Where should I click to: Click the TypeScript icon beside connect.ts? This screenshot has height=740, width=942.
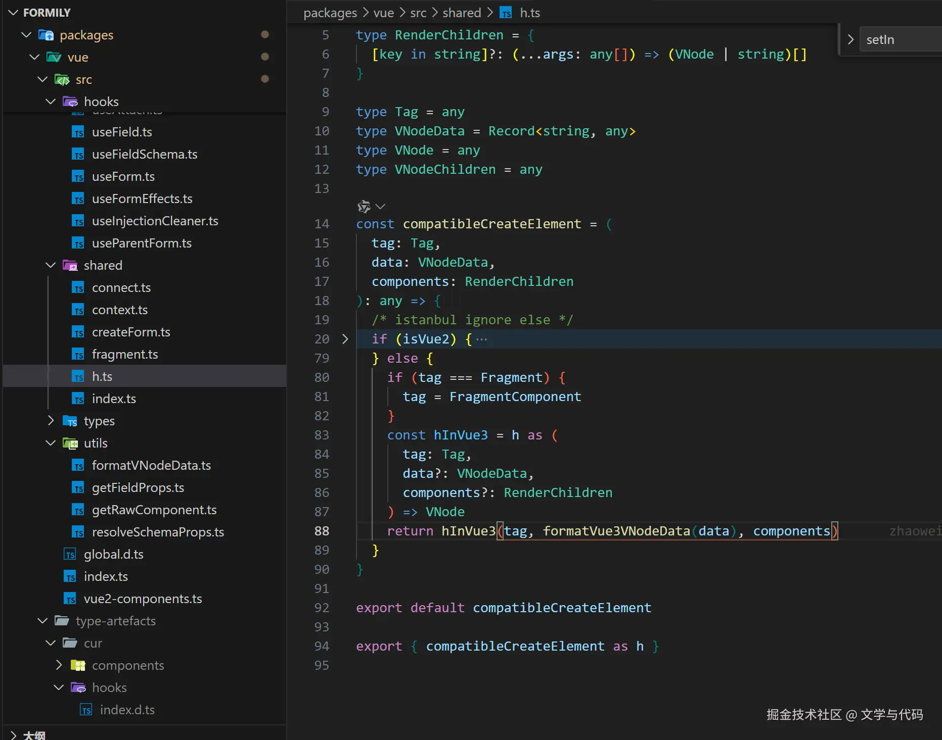coord(78,287)
